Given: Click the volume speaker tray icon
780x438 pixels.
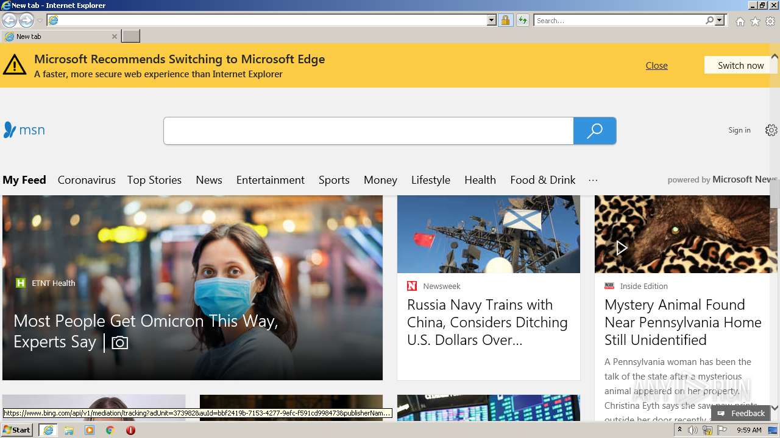Looking at the screenshot, I should click(x=693, y=430).
